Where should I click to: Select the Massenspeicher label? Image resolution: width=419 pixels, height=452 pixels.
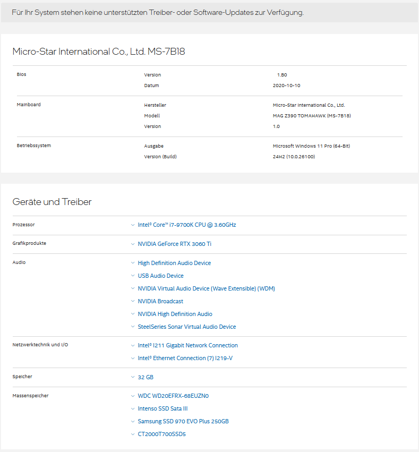point(30,396)
